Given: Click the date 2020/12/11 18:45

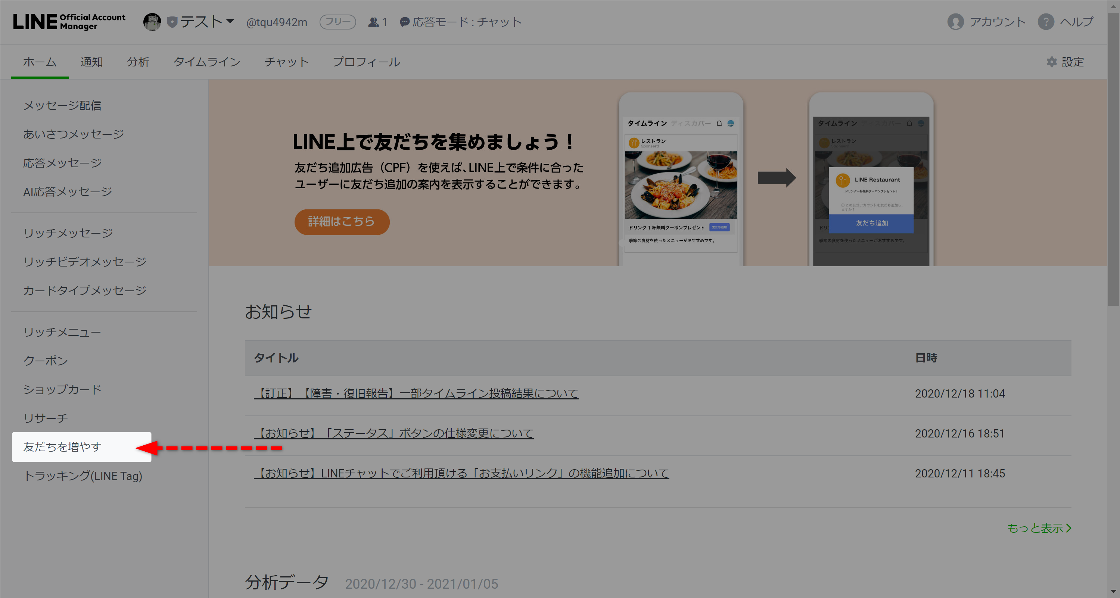Looking at the screenshot, I should tap(960, 474).
